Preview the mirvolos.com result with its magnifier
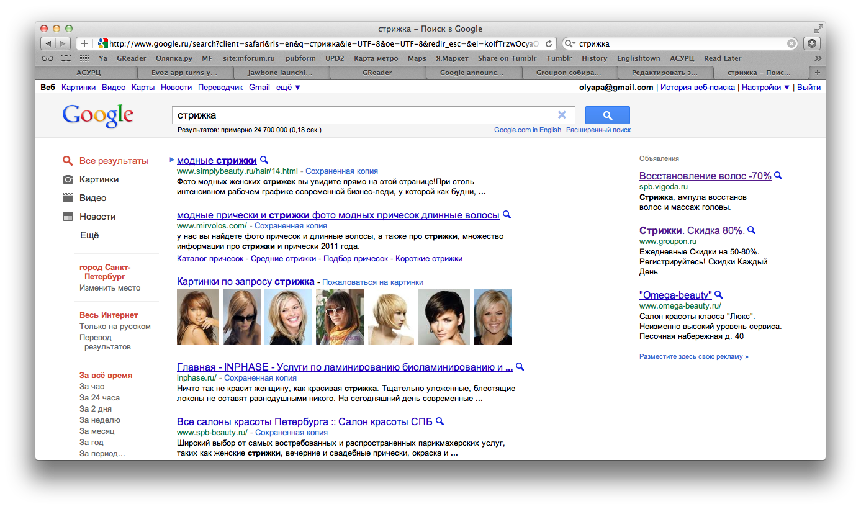 tap(507, 215)
